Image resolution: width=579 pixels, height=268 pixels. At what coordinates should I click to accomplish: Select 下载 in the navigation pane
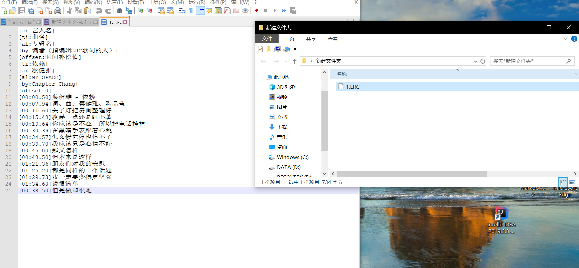282,127
